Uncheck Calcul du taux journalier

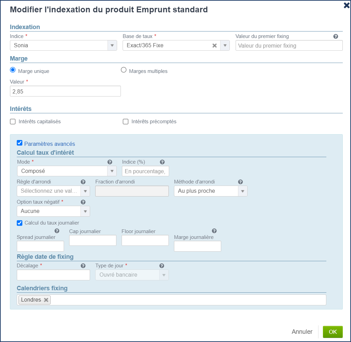point(20,223)
